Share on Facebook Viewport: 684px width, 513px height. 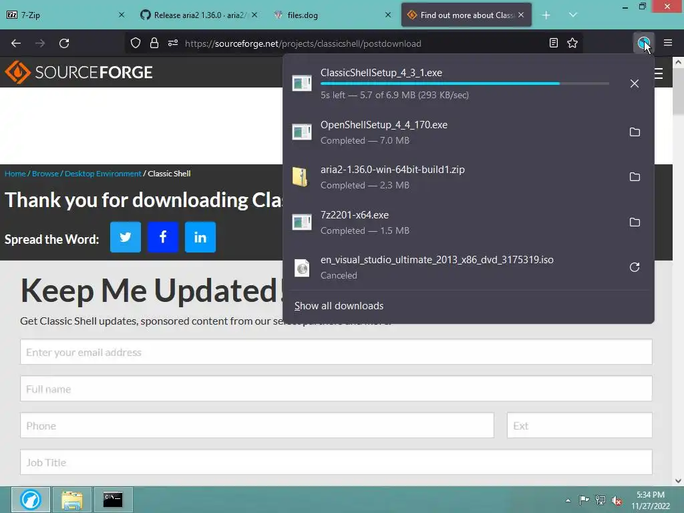coord(163,237)
